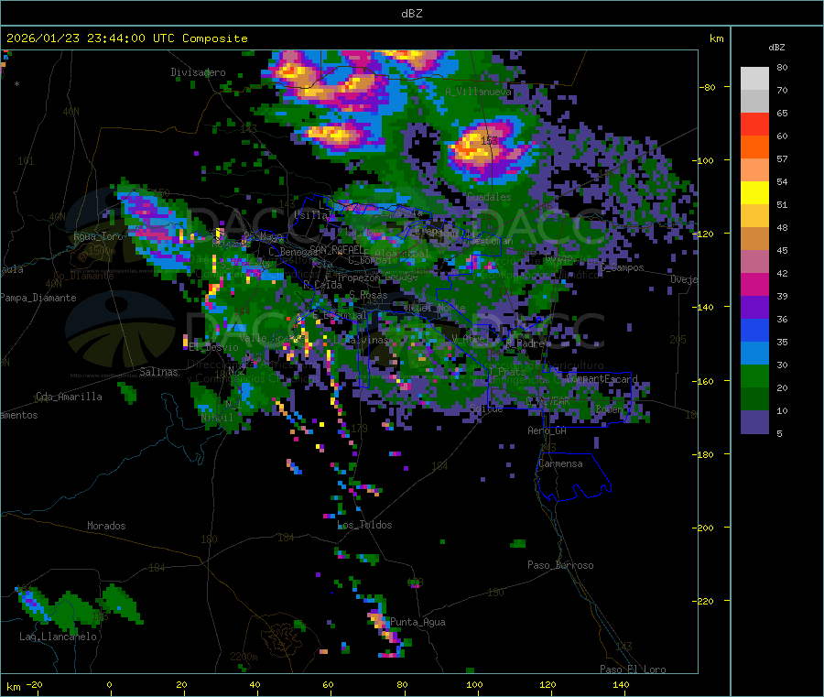Click the dBZ heading above the color legend

pos(776,48)
